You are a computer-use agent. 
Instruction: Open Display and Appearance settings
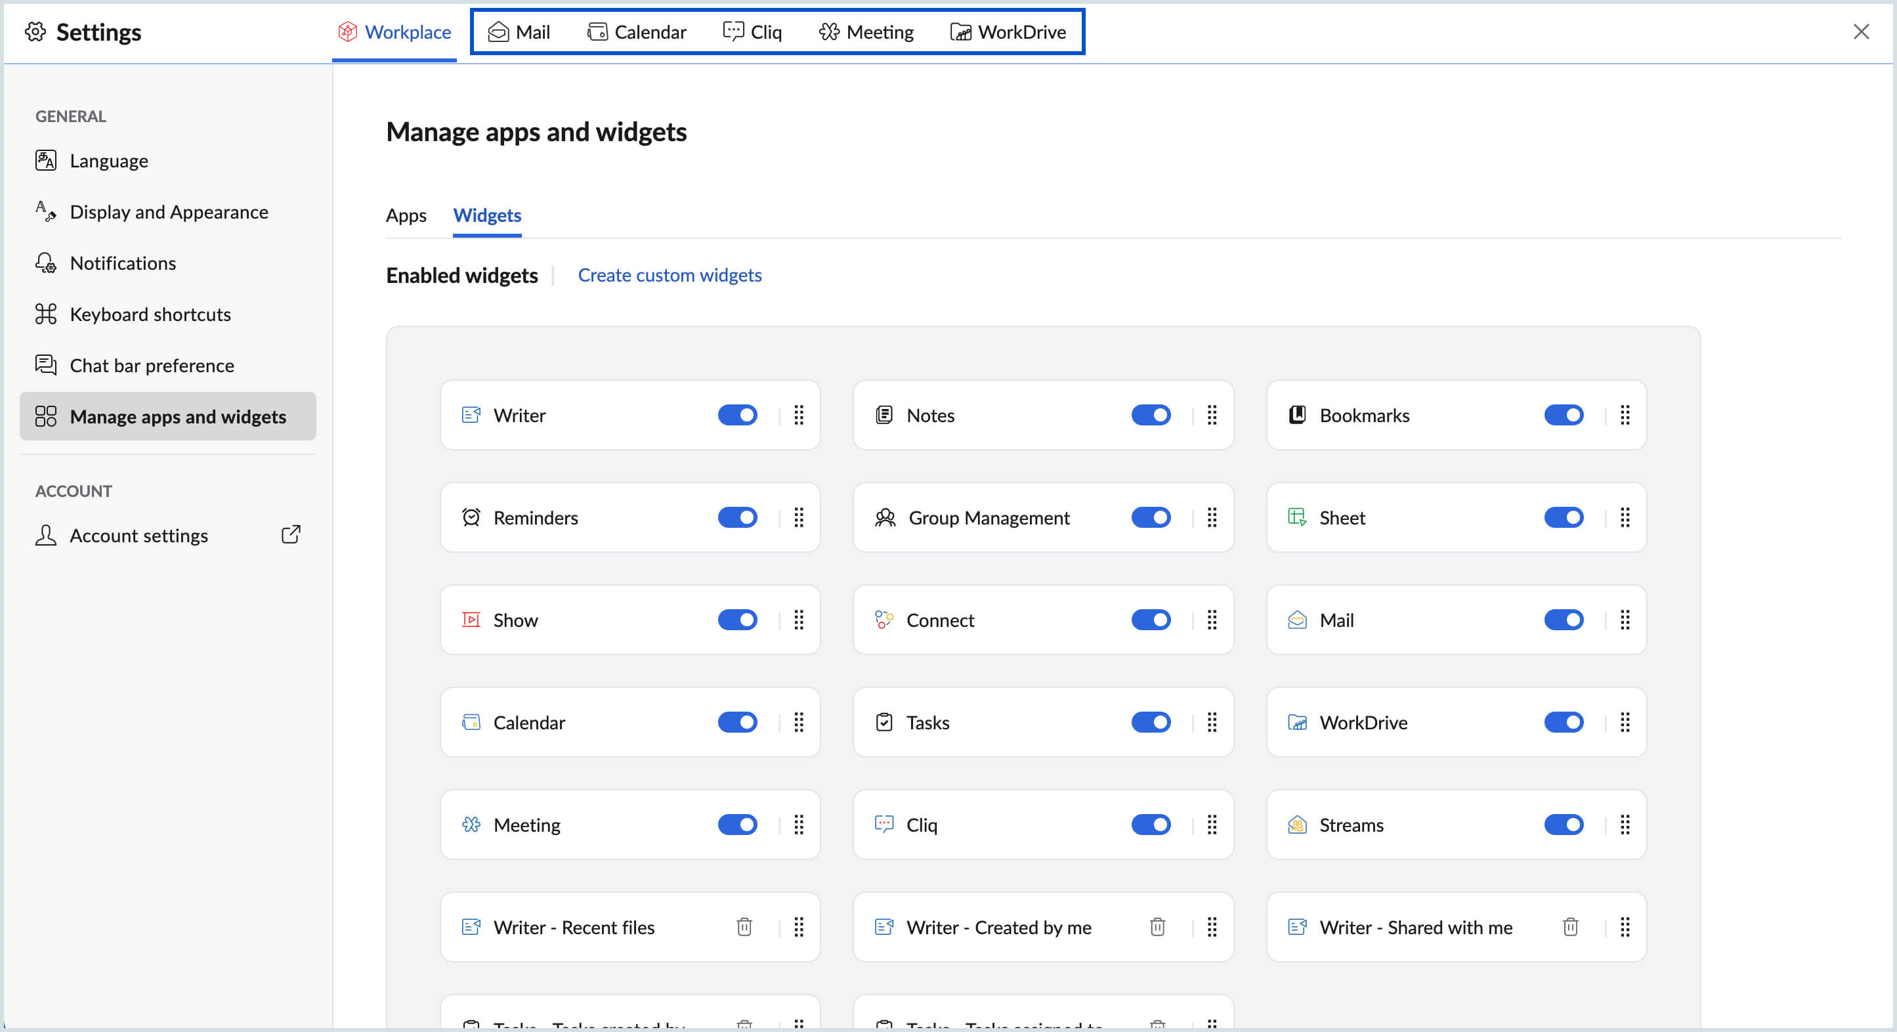point(169,212)
